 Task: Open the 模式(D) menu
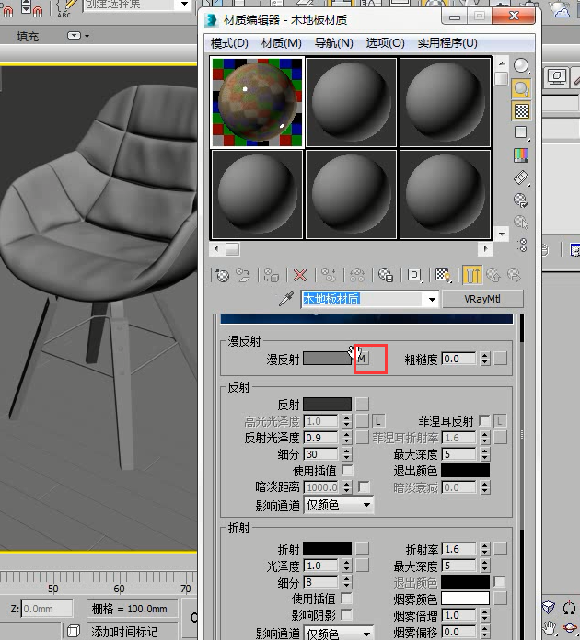[229, 43]
